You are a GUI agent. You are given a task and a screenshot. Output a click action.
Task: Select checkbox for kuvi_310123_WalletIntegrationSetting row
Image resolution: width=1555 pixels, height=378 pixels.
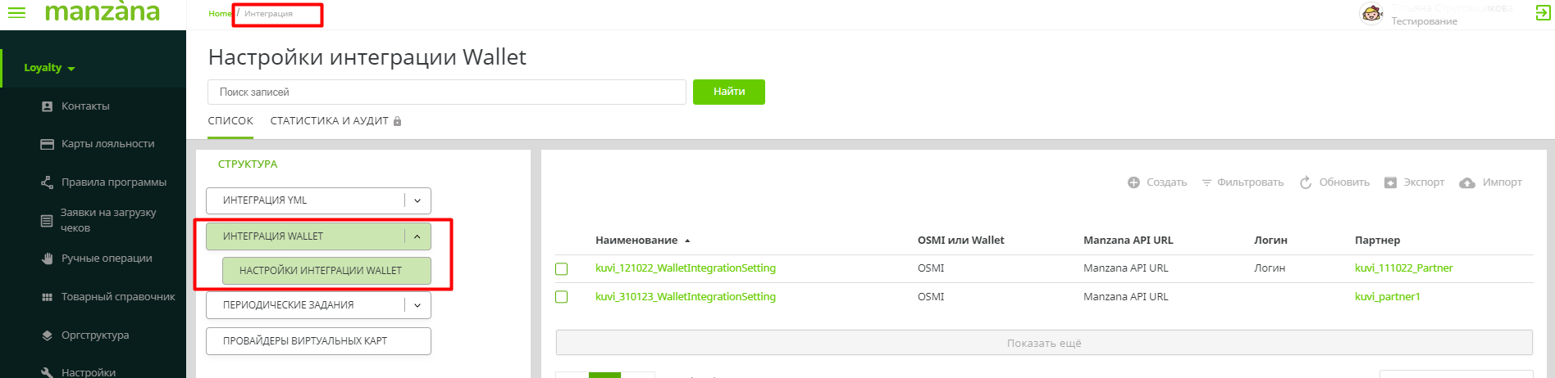pos(562,297)
